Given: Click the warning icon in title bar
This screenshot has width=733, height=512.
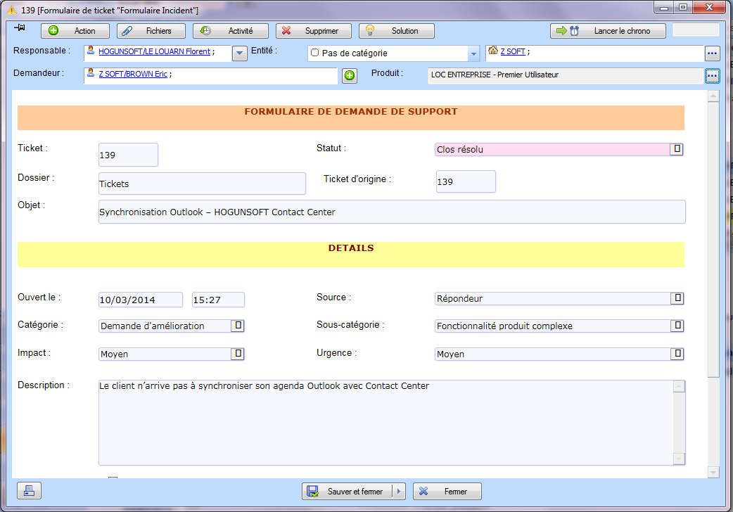Looking at the screenshot, I should pyautogui.click(x=12, y=10).
